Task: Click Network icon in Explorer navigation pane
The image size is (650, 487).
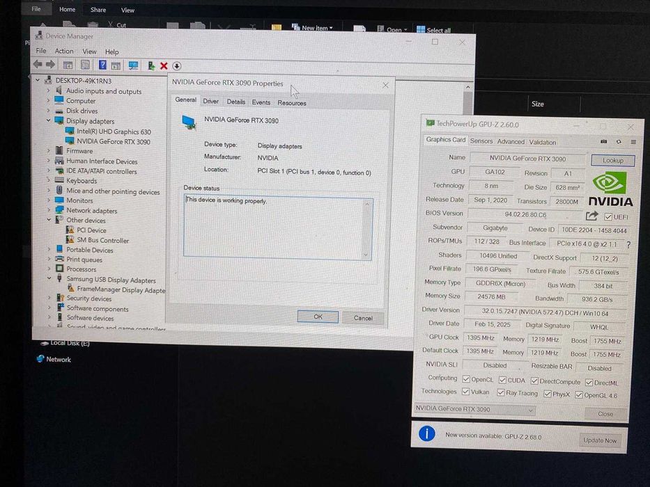Action: coord(40,358)
